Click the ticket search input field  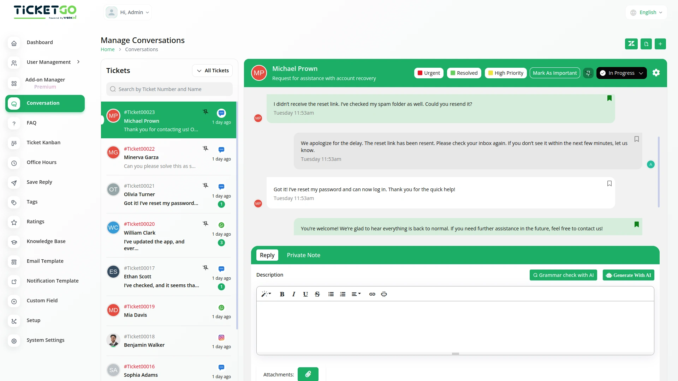pos(169,89)
